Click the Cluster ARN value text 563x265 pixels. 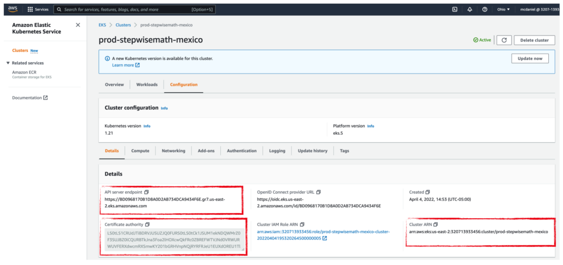(479, 232)
